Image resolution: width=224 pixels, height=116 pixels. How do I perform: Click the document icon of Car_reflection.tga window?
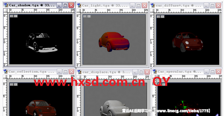(6, 71)
